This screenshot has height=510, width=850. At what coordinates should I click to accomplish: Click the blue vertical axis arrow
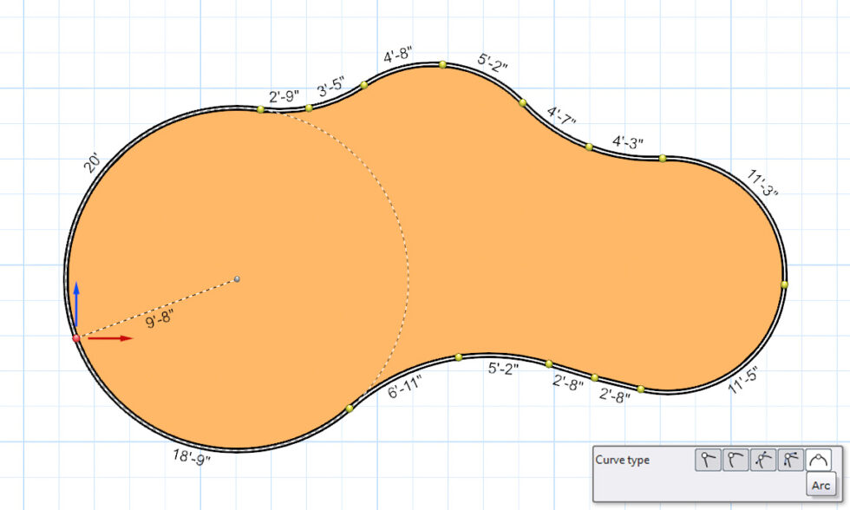(76, 302)
